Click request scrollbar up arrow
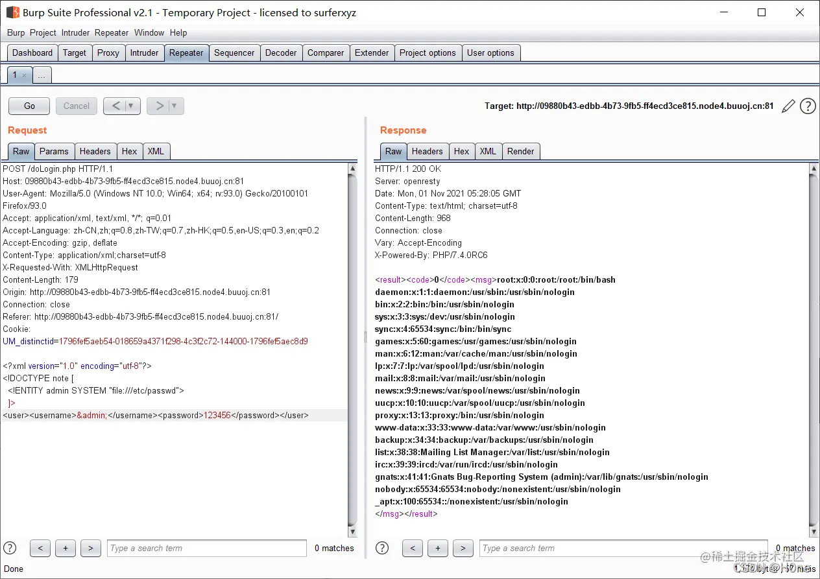The width and height of the screenshot is (820, 579). tap(352, 169)
